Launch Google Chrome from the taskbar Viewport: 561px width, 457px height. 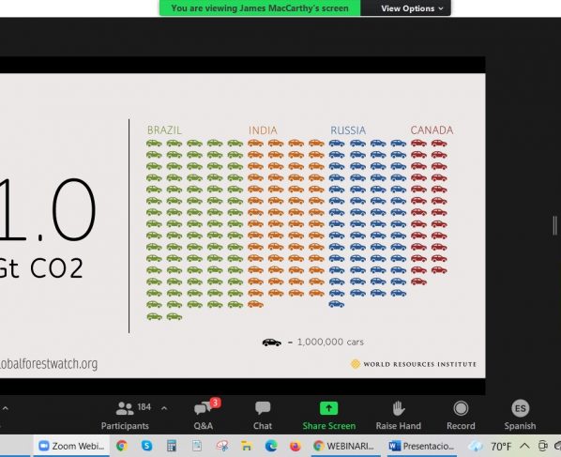pyautogui.click(x=122, y=446)
